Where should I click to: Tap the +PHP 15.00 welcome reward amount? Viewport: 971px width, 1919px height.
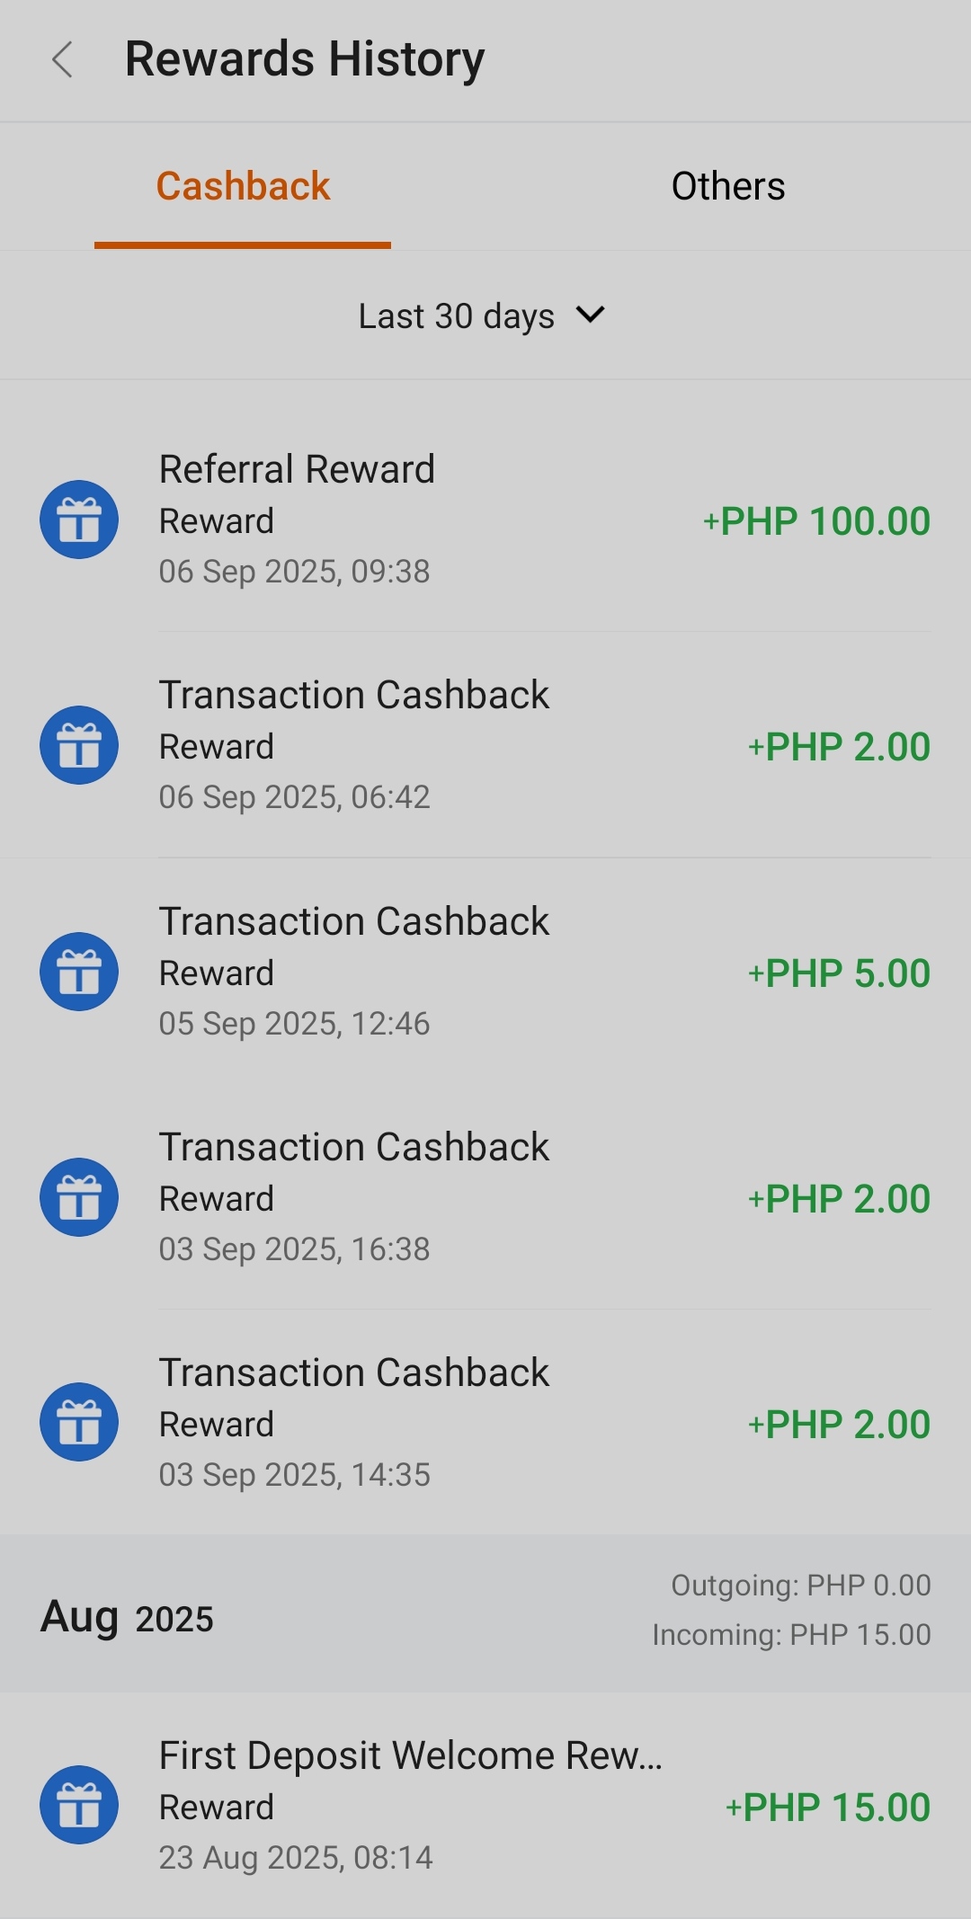827,1808
